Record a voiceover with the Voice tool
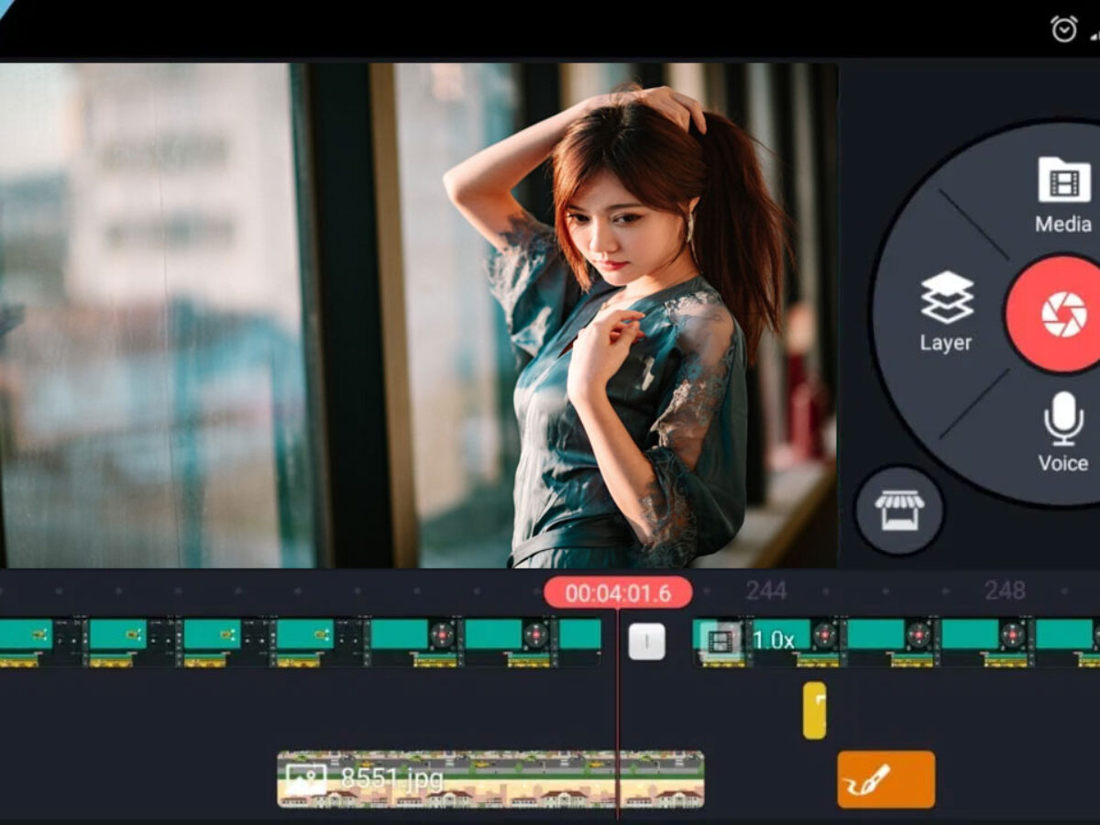 coord(1063,431)
